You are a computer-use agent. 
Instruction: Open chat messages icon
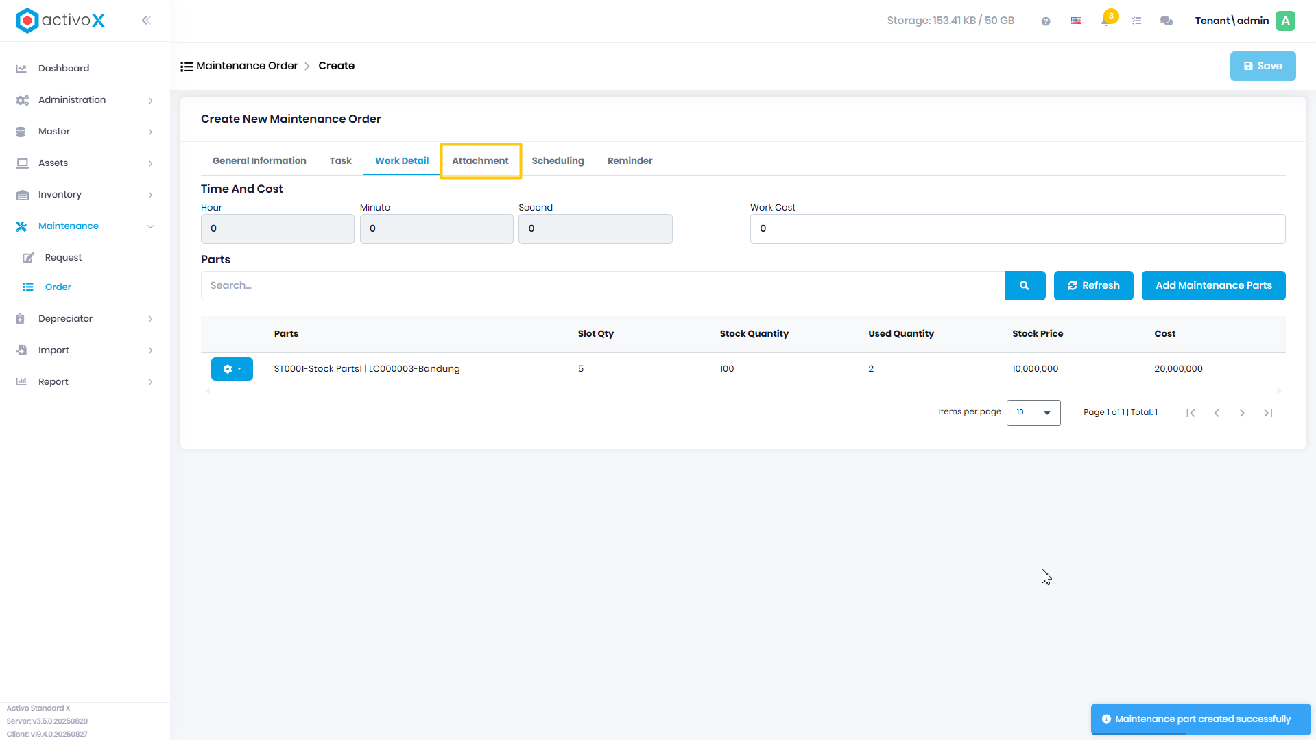click(x=1167, y=21)
